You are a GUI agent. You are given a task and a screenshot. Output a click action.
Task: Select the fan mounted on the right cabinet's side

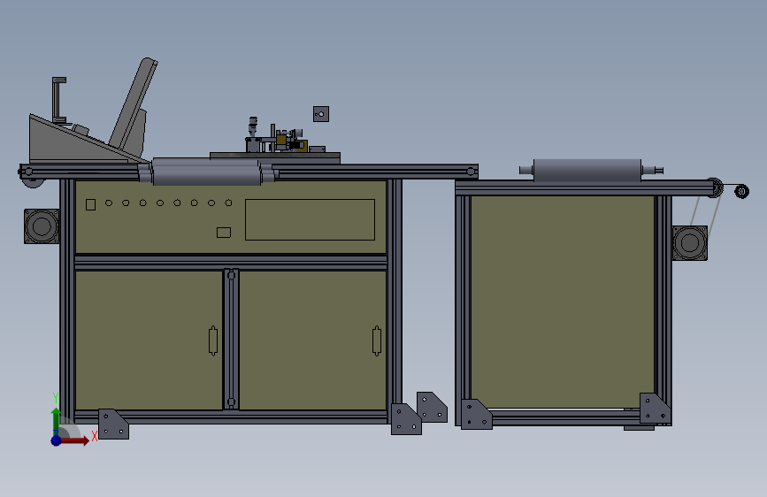pyautogui.click(x=690, y=242)
